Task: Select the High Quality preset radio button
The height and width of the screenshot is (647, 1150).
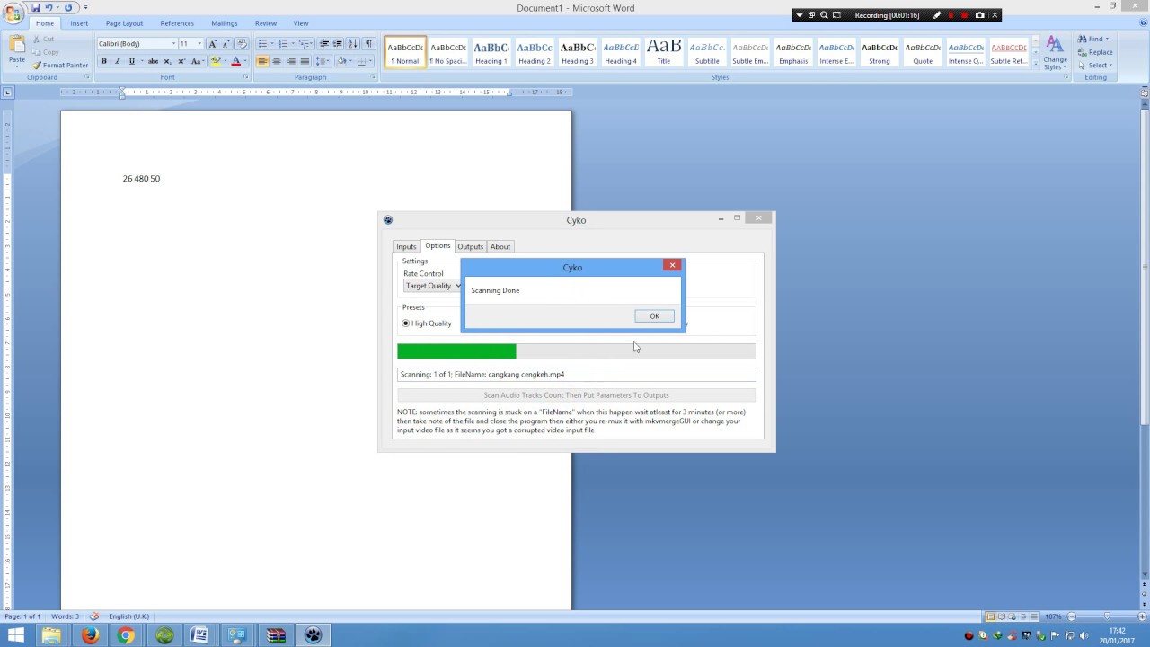Action: tap(405, 323)
